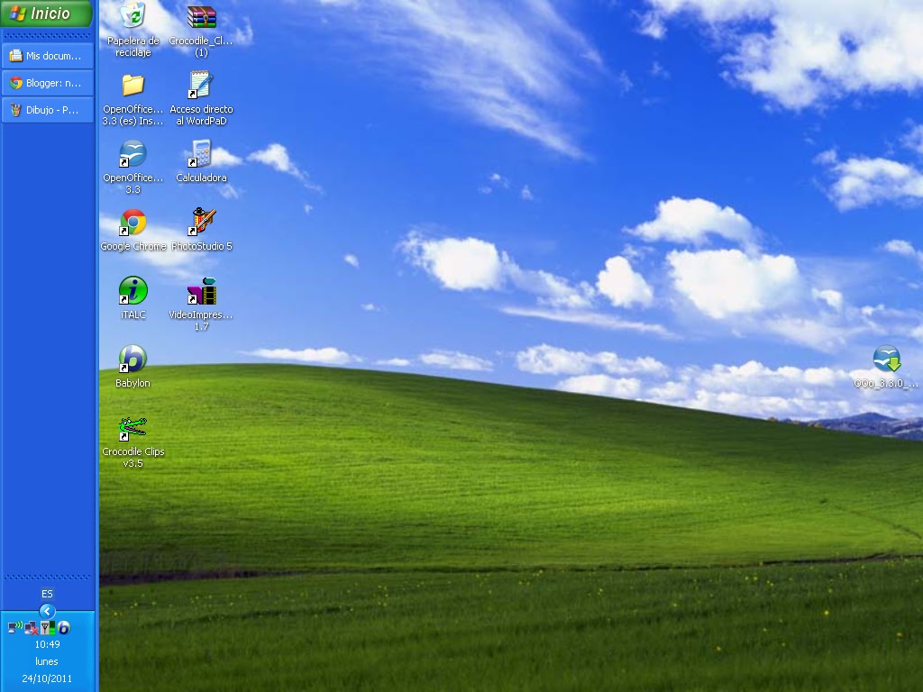Click the 10:49 clock in tray
This screenshot has height=692, width=923.
[x=47, y=644]
